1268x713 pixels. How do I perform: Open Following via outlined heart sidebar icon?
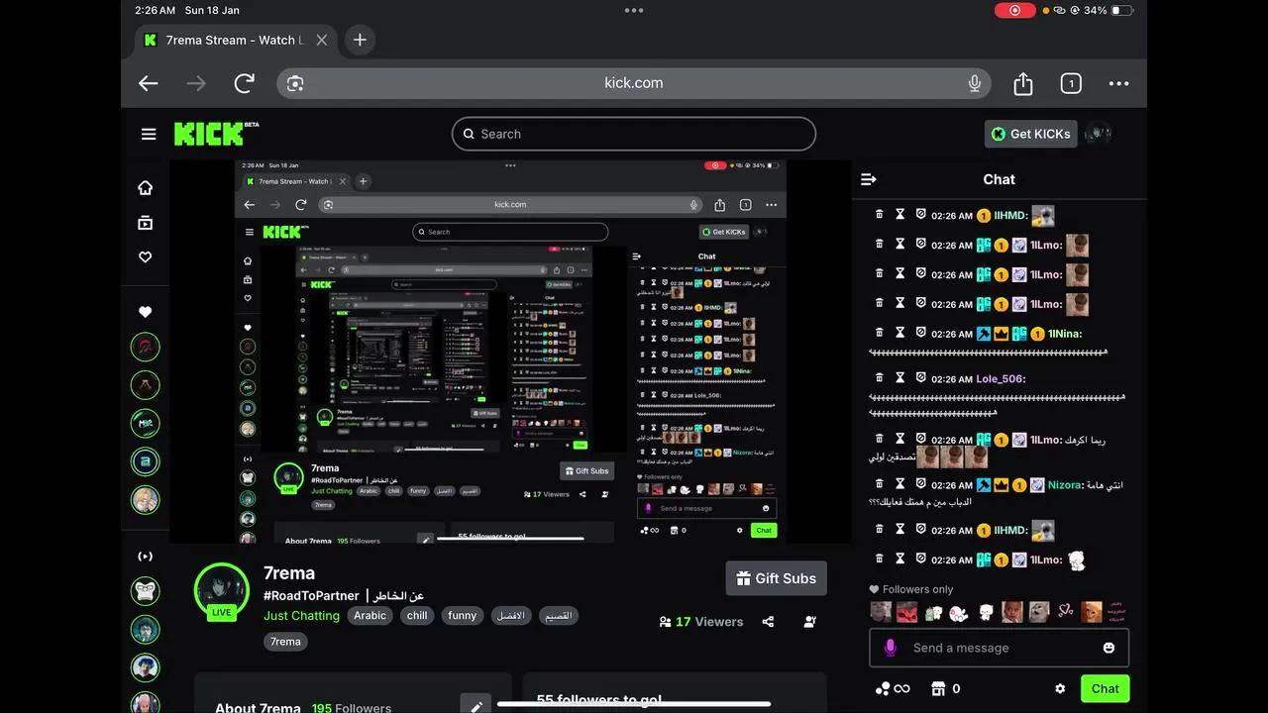click(x=146, y=256)
